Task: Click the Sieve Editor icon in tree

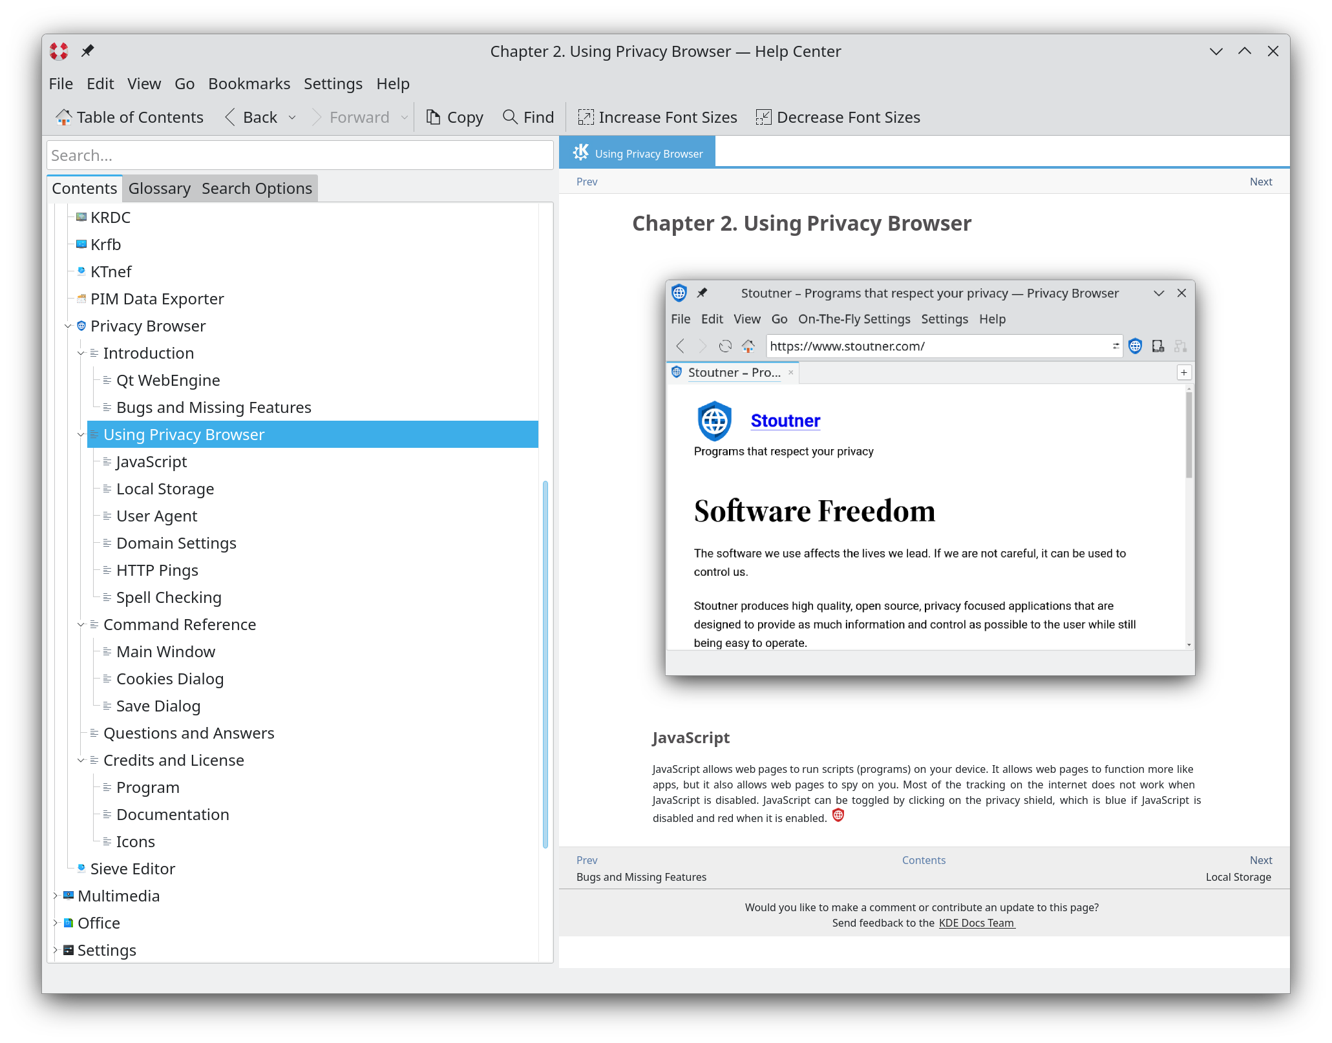Action: click(81, 869)
